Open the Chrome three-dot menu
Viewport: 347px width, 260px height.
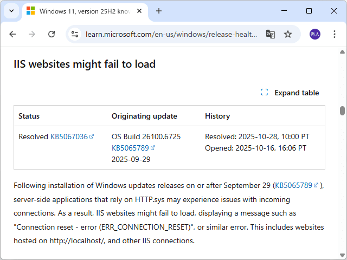335,34
